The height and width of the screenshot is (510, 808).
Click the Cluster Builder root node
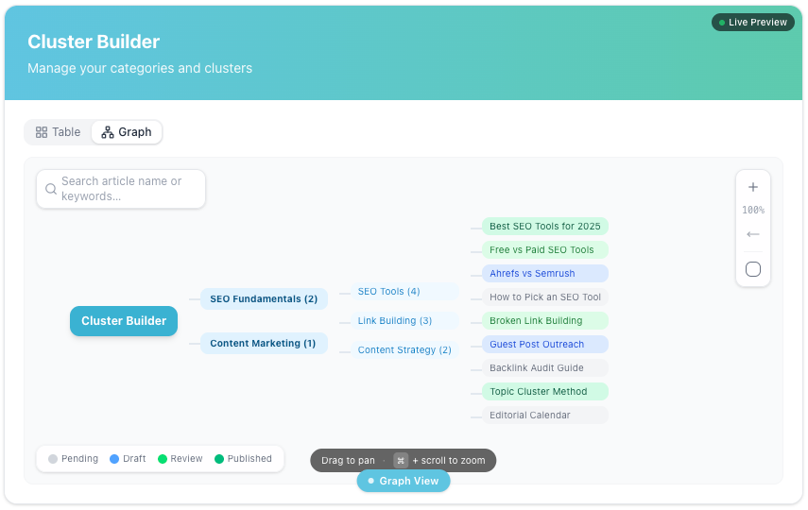tap(124, 321)
